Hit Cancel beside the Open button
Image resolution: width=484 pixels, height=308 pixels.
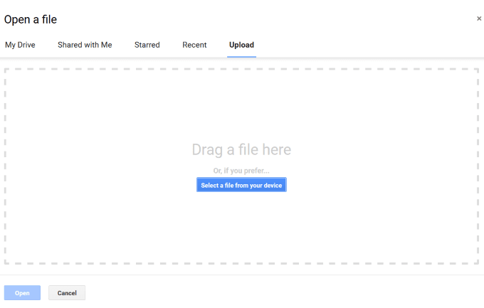pyautogui.click(x=67, y=293)
